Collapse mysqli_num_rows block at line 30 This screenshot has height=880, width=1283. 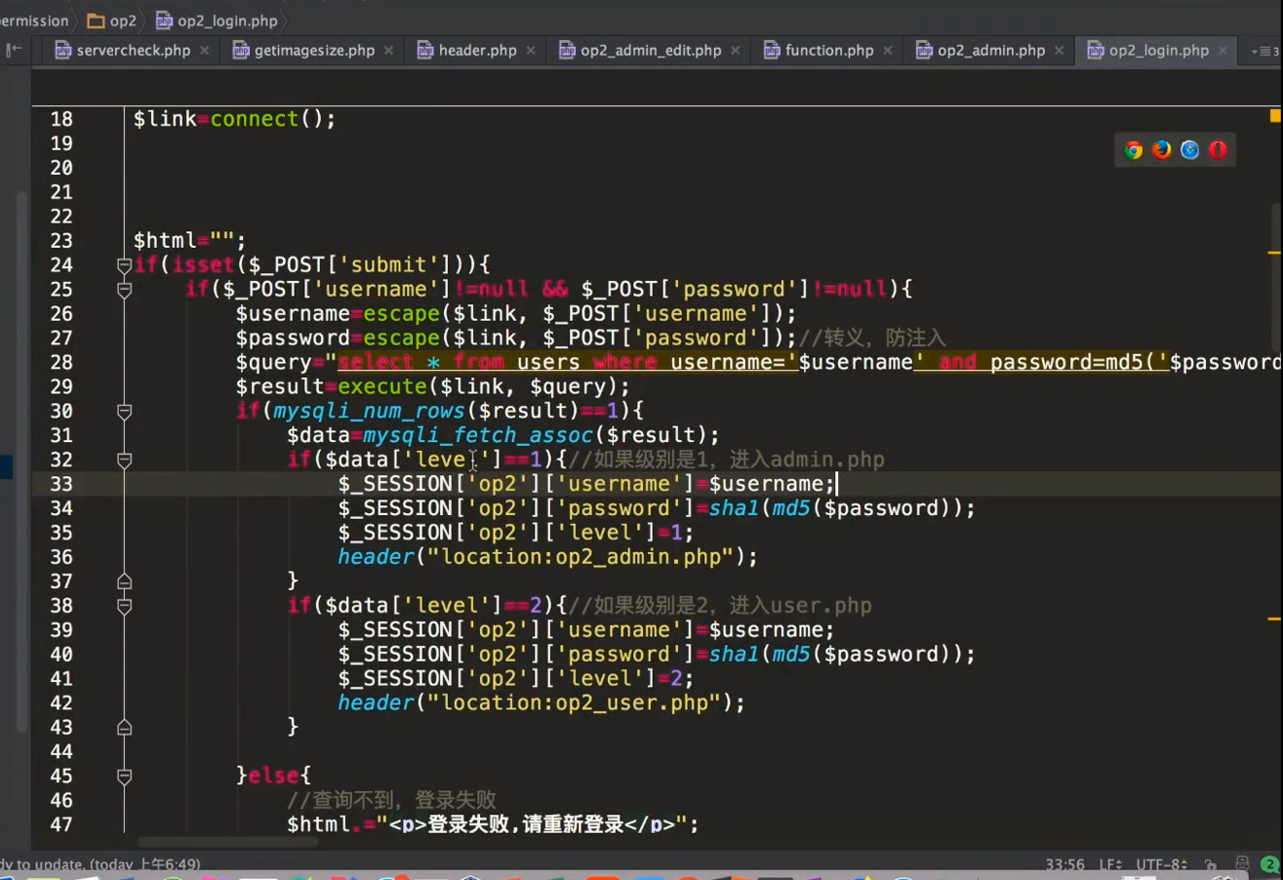[124, 411]
